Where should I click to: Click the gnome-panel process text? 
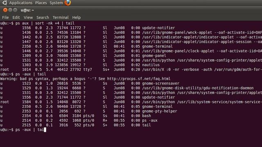click(x=154, y=56)
